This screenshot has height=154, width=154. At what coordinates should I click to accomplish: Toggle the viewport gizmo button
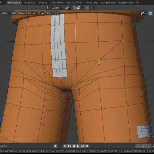(150, 13)
